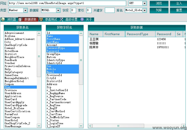Select the Coupon table
Viewport: 187px width, 130px height.
coord(20,84)
